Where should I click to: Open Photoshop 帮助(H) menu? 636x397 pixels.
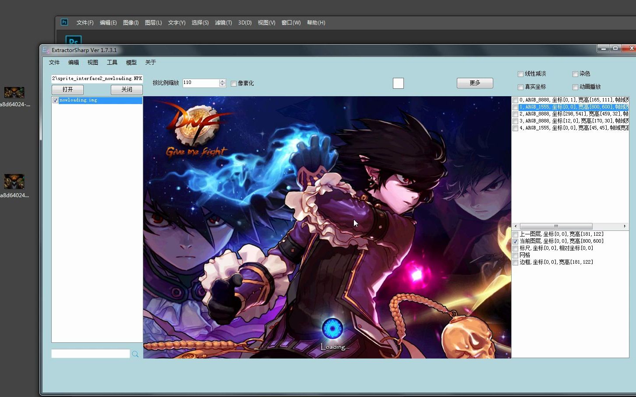coord(316,23)
